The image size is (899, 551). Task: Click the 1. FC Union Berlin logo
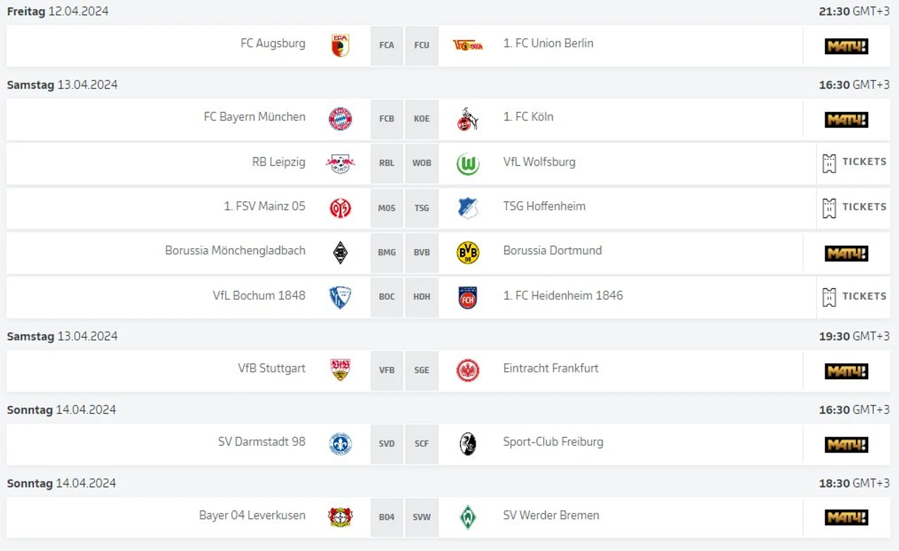click(x=468, y=45)
